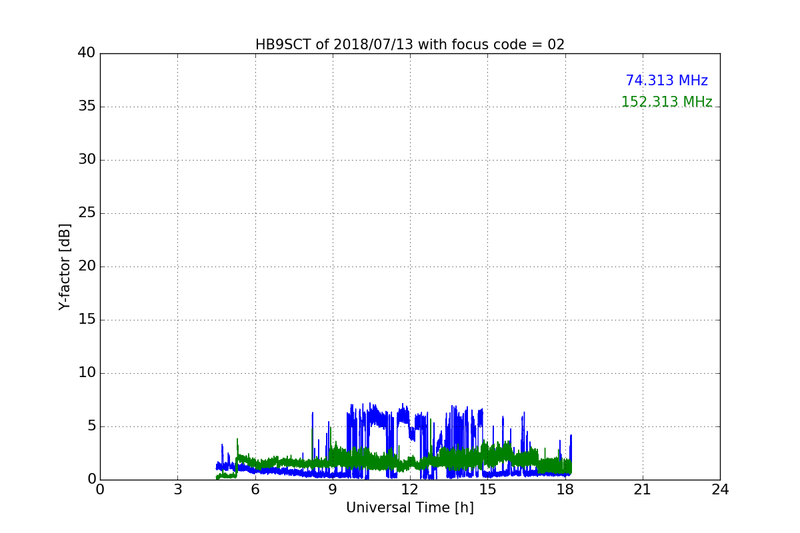Click x-axis tick label 6

click(255, 490)
